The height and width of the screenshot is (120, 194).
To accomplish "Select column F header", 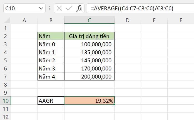I will [181, 20].
